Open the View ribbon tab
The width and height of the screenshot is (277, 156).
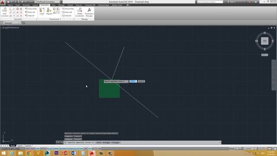point(54,5)
